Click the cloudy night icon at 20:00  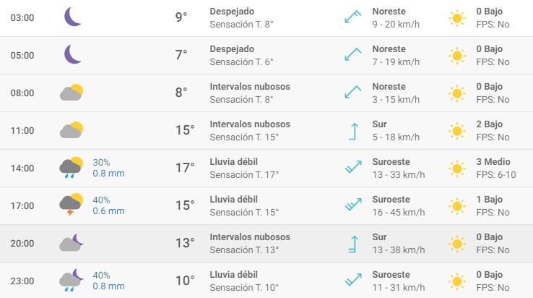pyautogui.click(x=71, y=242)
